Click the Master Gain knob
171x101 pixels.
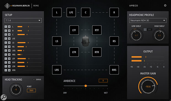[148, 86]
